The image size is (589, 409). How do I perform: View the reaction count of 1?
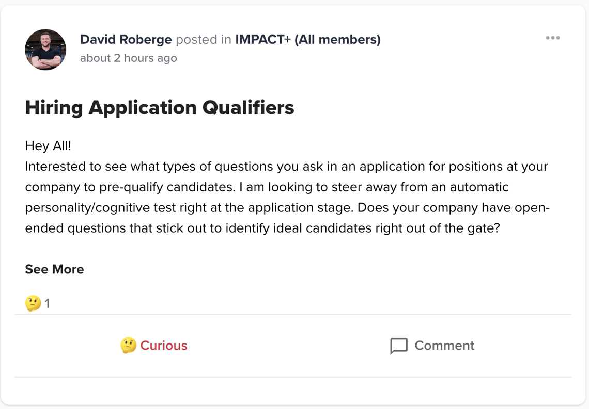tap(48, 304)
